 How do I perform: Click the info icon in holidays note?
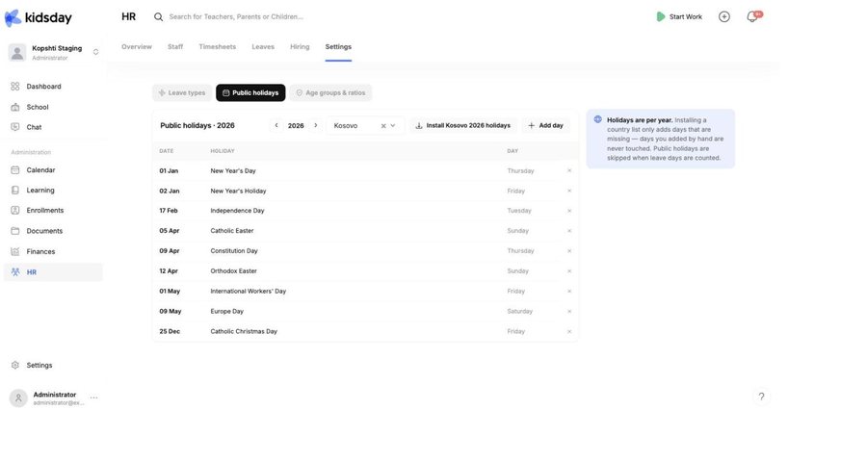[x=597, y=119]
